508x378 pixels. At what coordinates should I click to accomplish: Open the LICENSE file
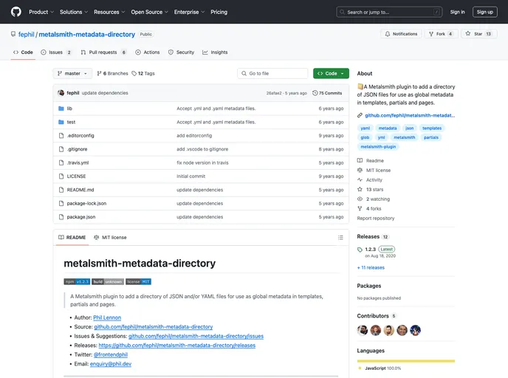coord(76,176)
